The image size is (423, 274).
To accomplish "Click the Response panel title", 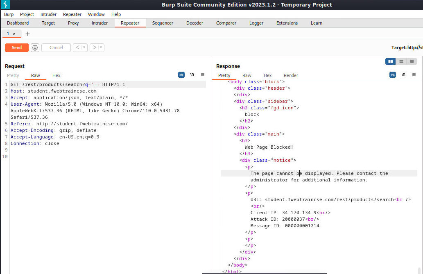I will (228, 66).
